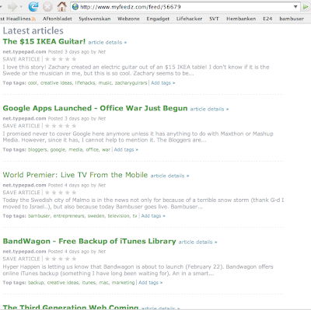Rate Google Apps article three stars
Viewport: 311px width, 310px height.
(61, 126)
